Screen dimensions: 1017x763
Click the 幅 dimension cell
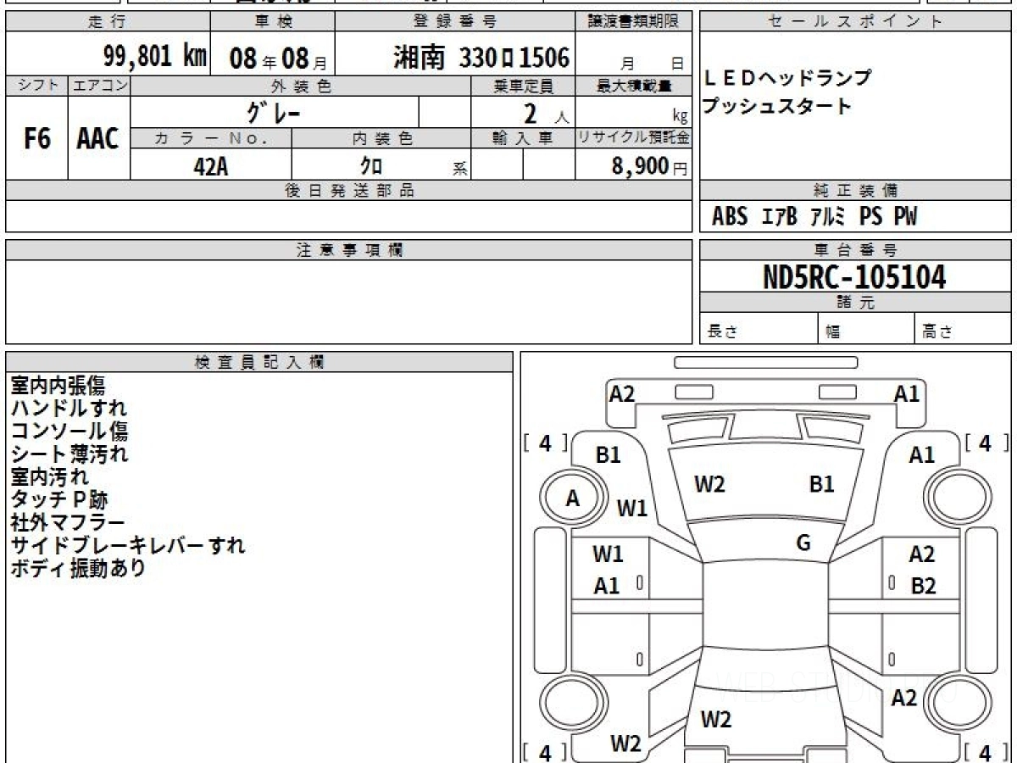click(867, 329)
